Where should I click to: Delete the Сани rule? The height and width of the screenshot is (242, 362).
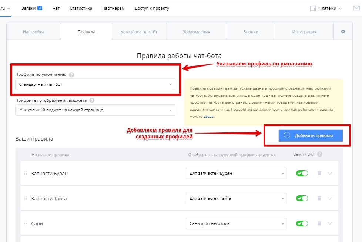319,223
